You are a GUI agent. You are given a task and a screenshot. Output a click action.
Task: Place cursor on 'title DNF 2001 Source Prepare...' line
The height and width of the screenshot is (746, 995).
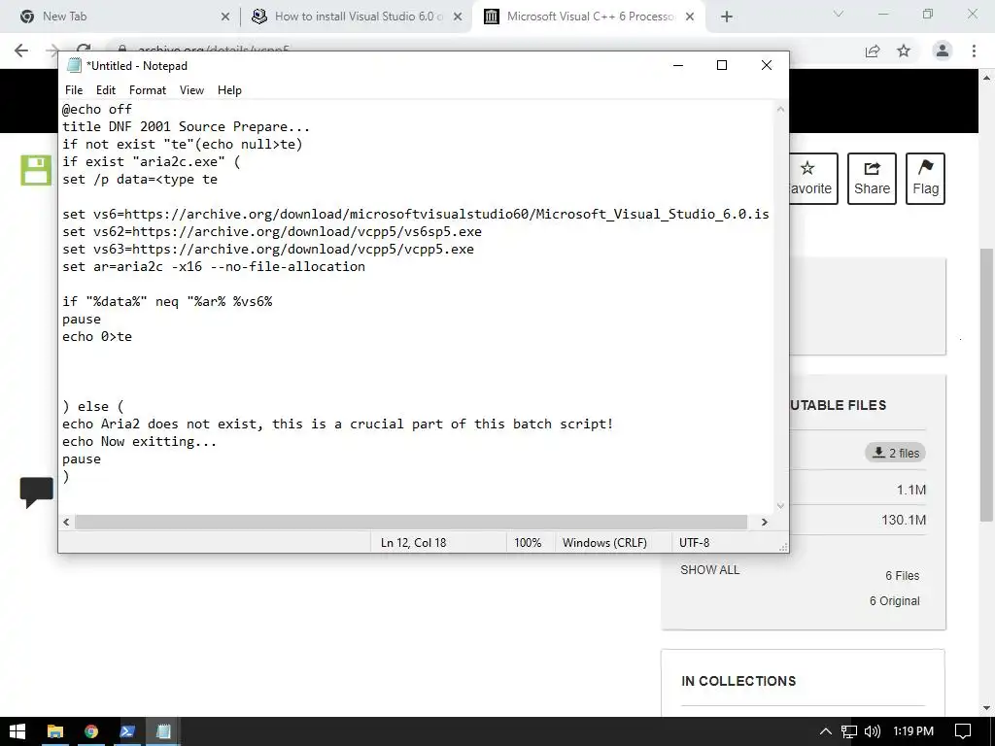[x=186, y=127]
